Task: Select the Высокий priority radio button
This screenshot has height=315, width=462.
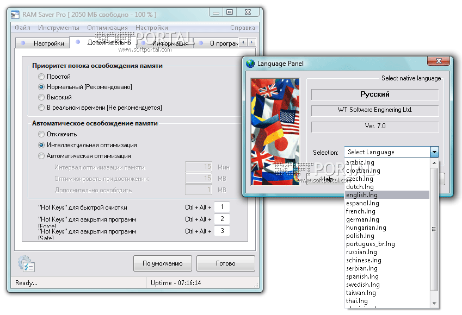Action: pyautogui.click(x=41, y=97)
